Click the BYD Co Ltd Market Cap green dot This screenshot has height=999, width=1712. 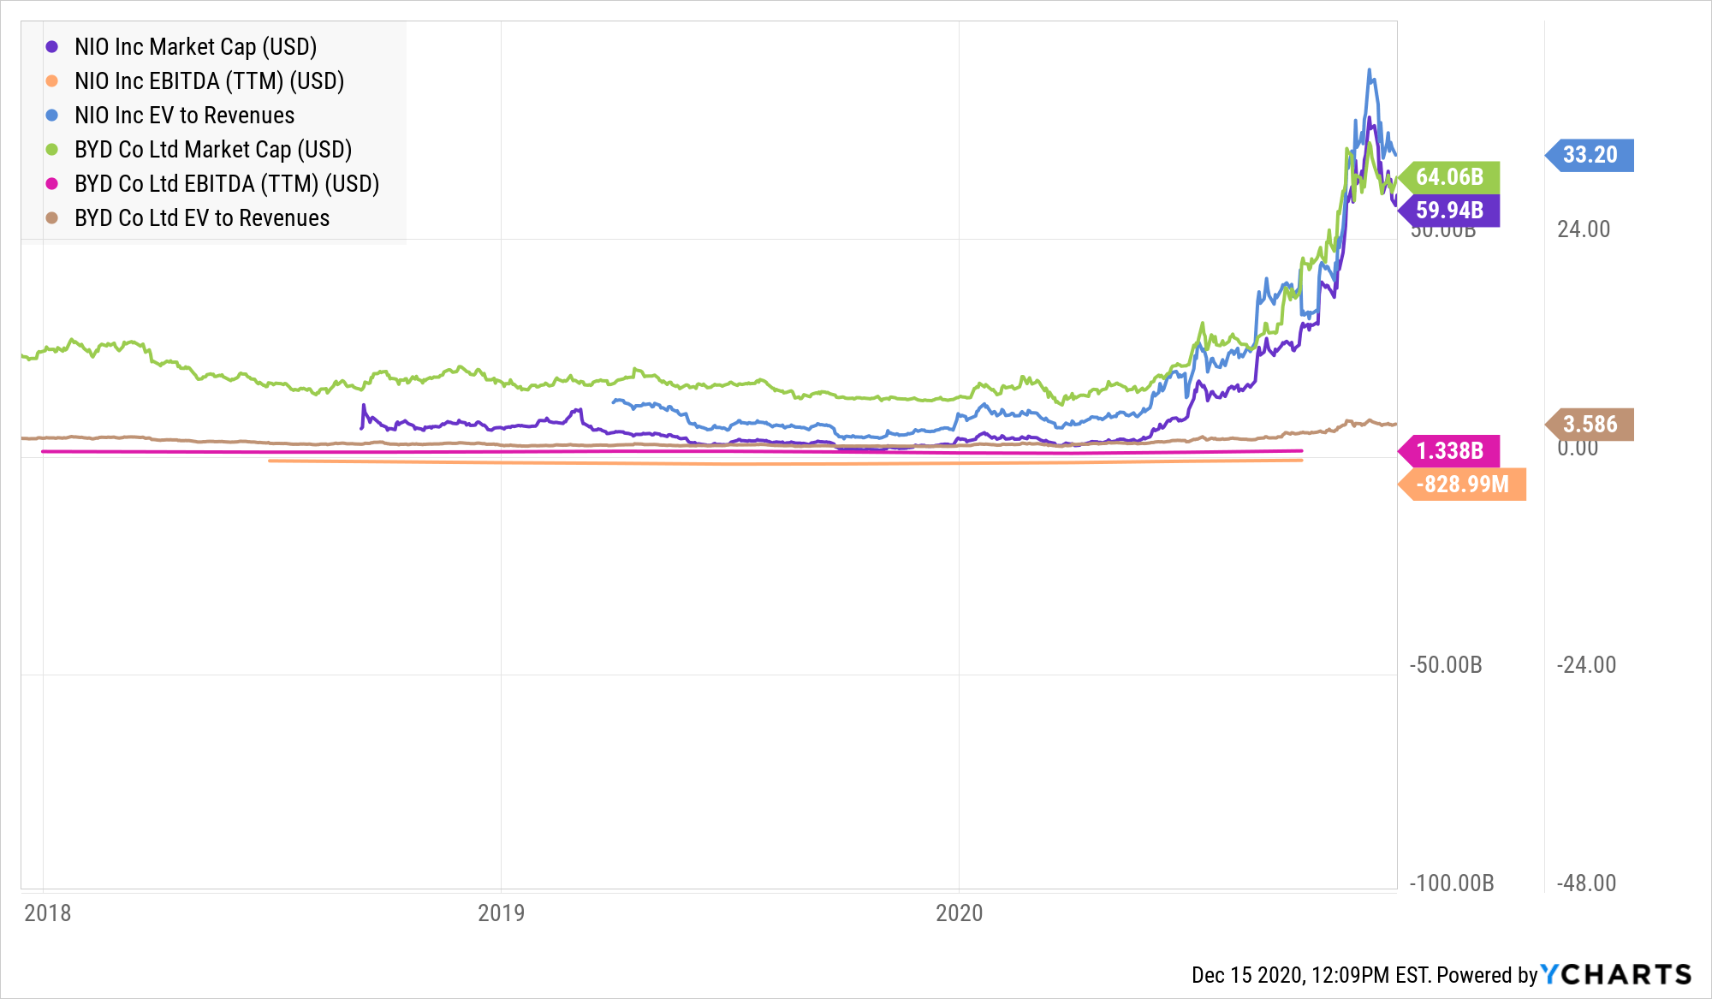tap(52, 150)
